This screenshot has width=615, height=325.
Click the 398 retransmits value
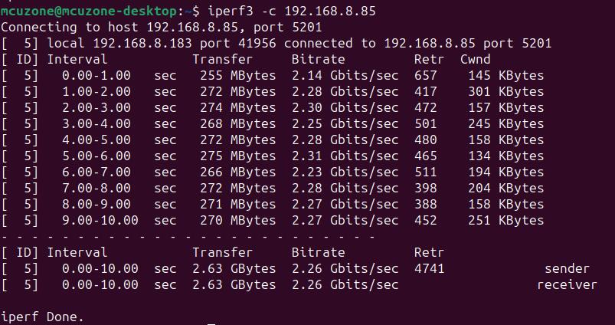click(x=425, y=189)
